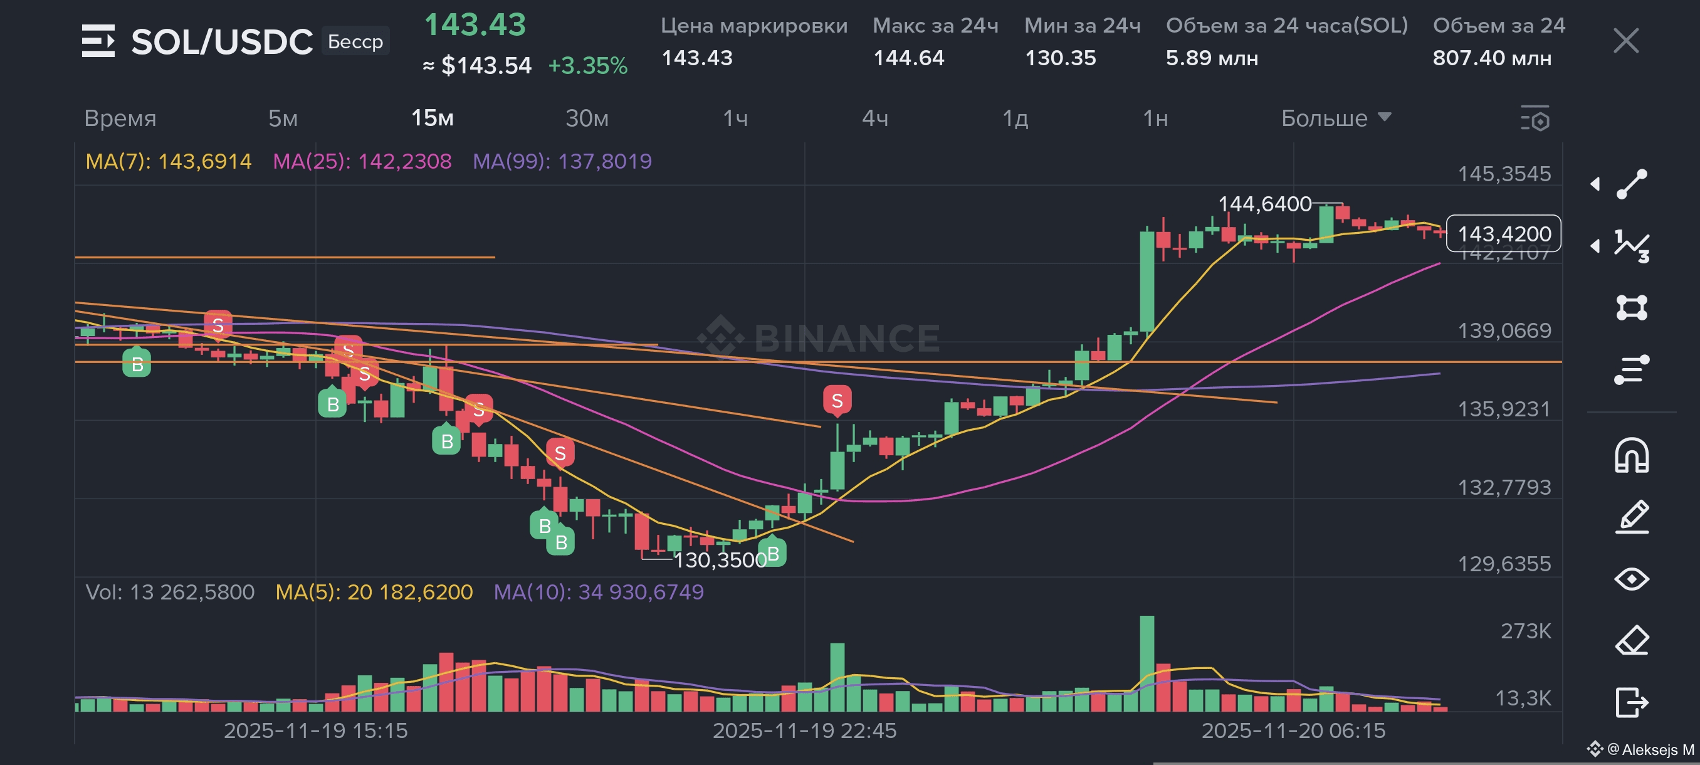The width and height of the screenshot is (1700, 765).
Task: Expand the wave tool variants arrow
Action: [1595, 246]
